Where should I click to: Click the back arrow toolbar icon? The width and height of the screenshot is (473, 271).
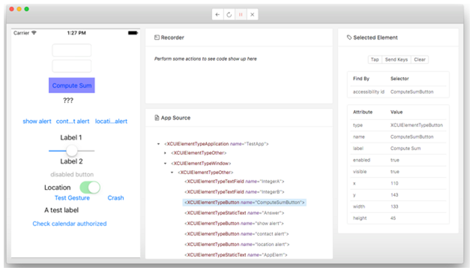click(217, 14)
